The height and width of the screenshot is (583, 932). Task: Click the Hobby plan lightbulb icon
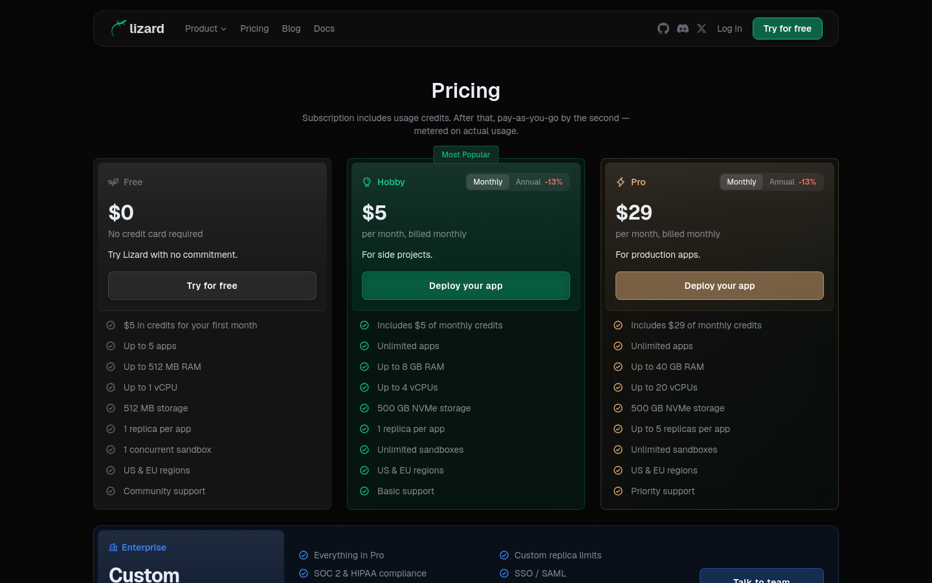coord(367,182)
